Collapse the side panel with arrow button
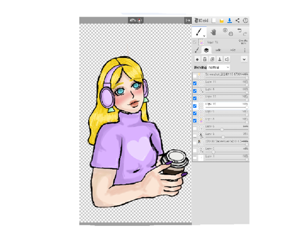The width and height of the screenshot is (307, 230). pyautogui.click(x=188, y=20)
